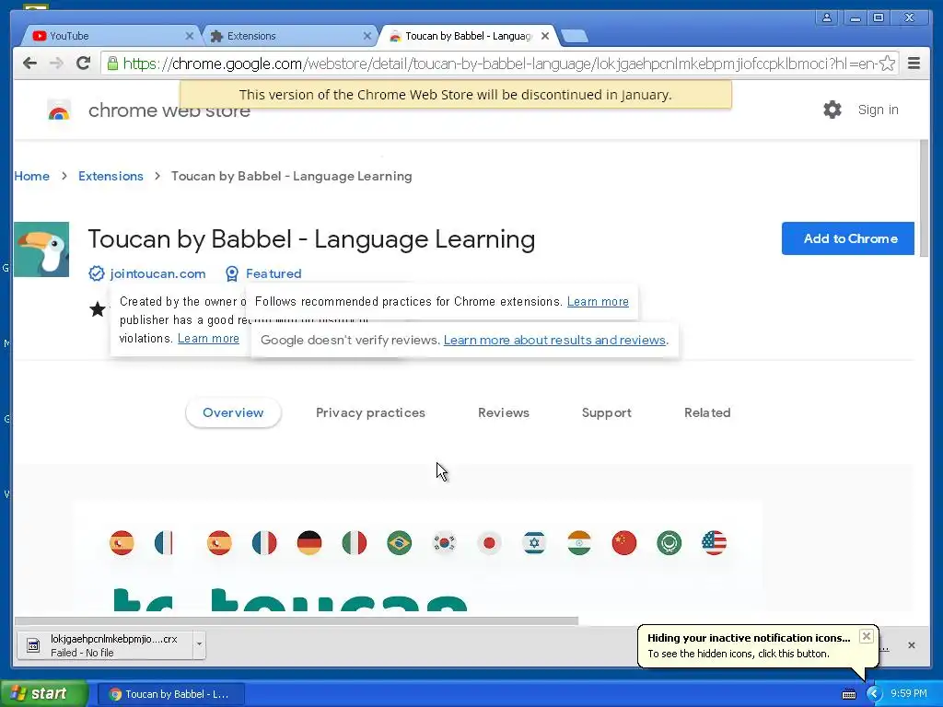Image resolution: width=943 pixels, height=707 pixels.
Task: Go to Home breadcrumb link
Action: pos(32,176)
